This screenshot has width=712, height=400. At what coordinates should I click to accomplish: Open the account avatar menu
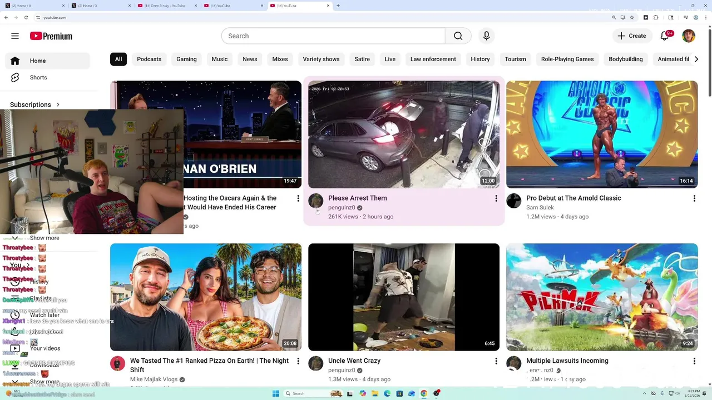(689, 36)
